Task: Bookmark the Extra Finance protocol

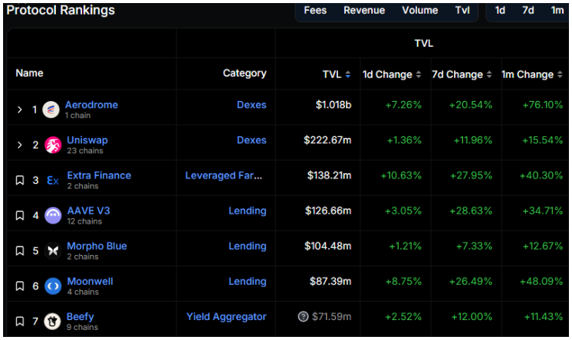Action: coord(20,181)
